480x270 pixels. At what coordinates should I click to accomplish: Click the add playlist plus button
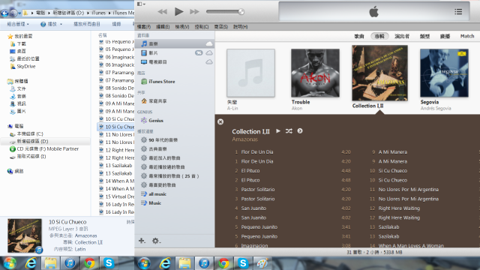click(x=142, y=241)
